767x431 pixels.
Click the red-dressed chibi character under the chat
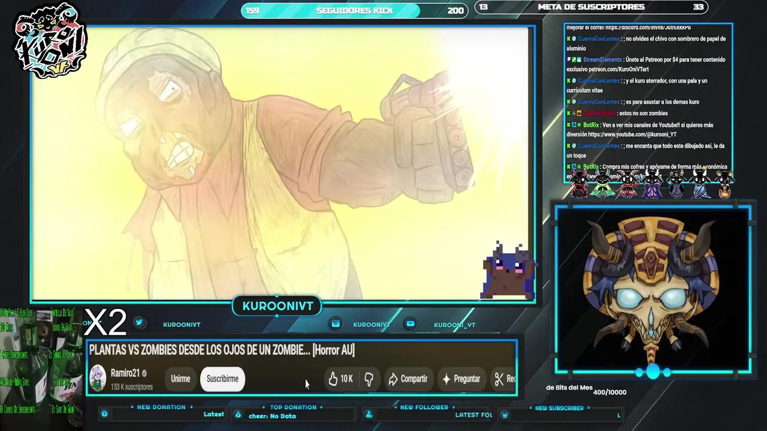pyautogui.click(x=580, y=184)
